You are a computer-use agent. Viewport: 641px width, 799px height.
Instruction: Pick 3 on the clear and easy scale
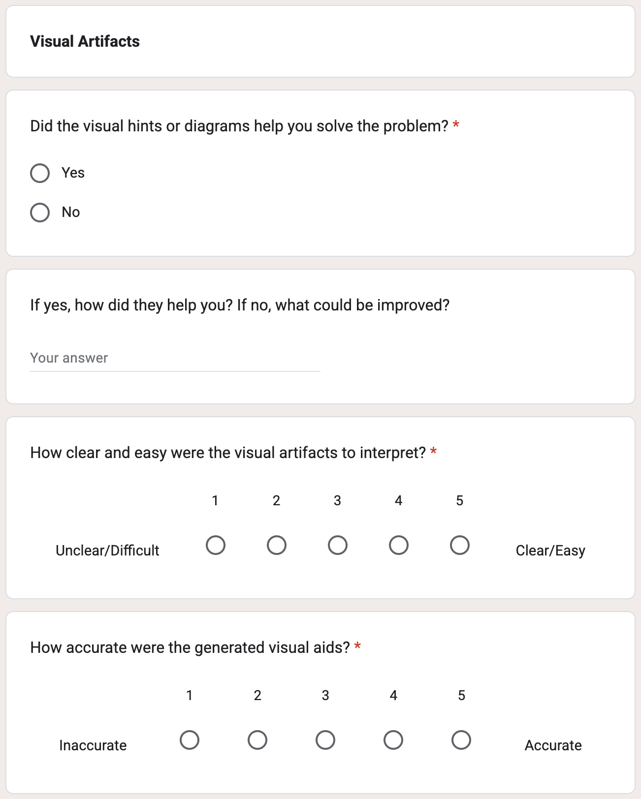coord(338,545)
